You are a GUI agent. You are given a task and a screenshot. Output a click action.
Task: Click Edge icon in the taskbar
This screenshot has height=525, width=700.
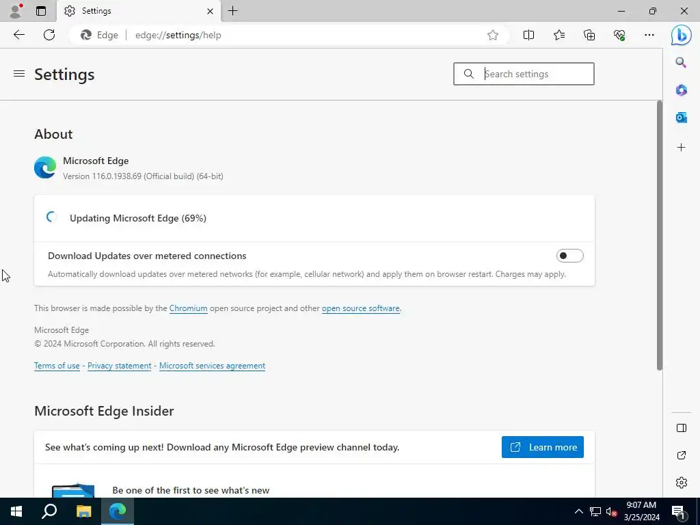coord(118,511)
